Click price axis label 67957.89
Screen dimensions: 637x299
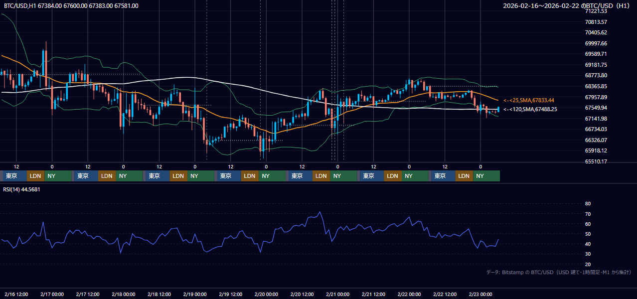coord(596,97)
